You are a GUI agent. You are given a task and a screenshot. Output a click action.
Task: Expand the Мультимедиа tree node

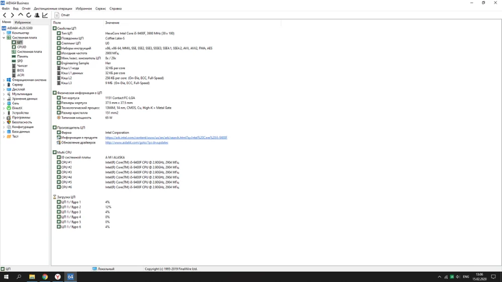4,94
